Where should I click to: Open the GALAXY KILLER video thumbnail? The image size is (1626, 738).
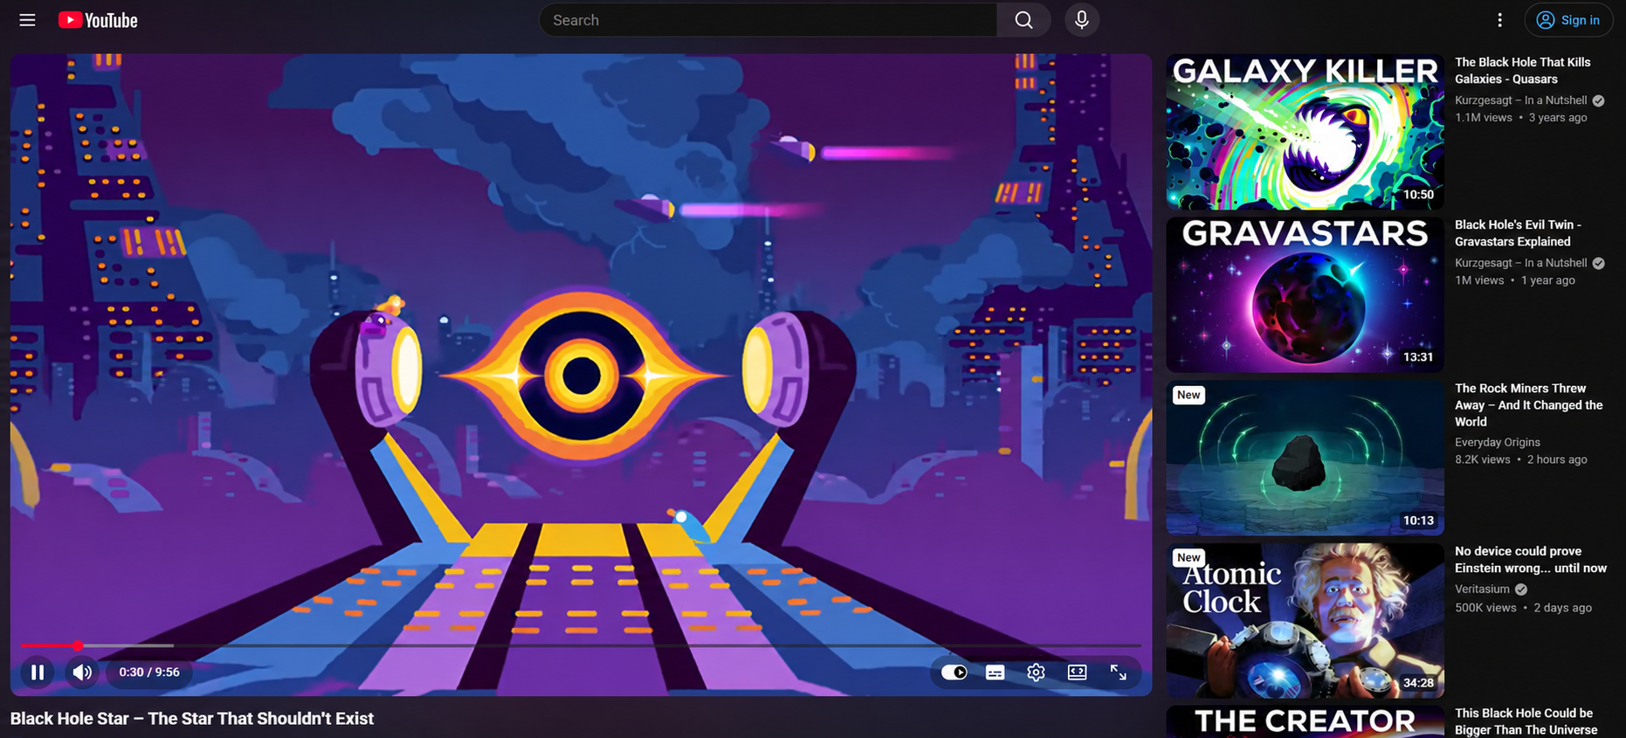(x=1305, y=132)
